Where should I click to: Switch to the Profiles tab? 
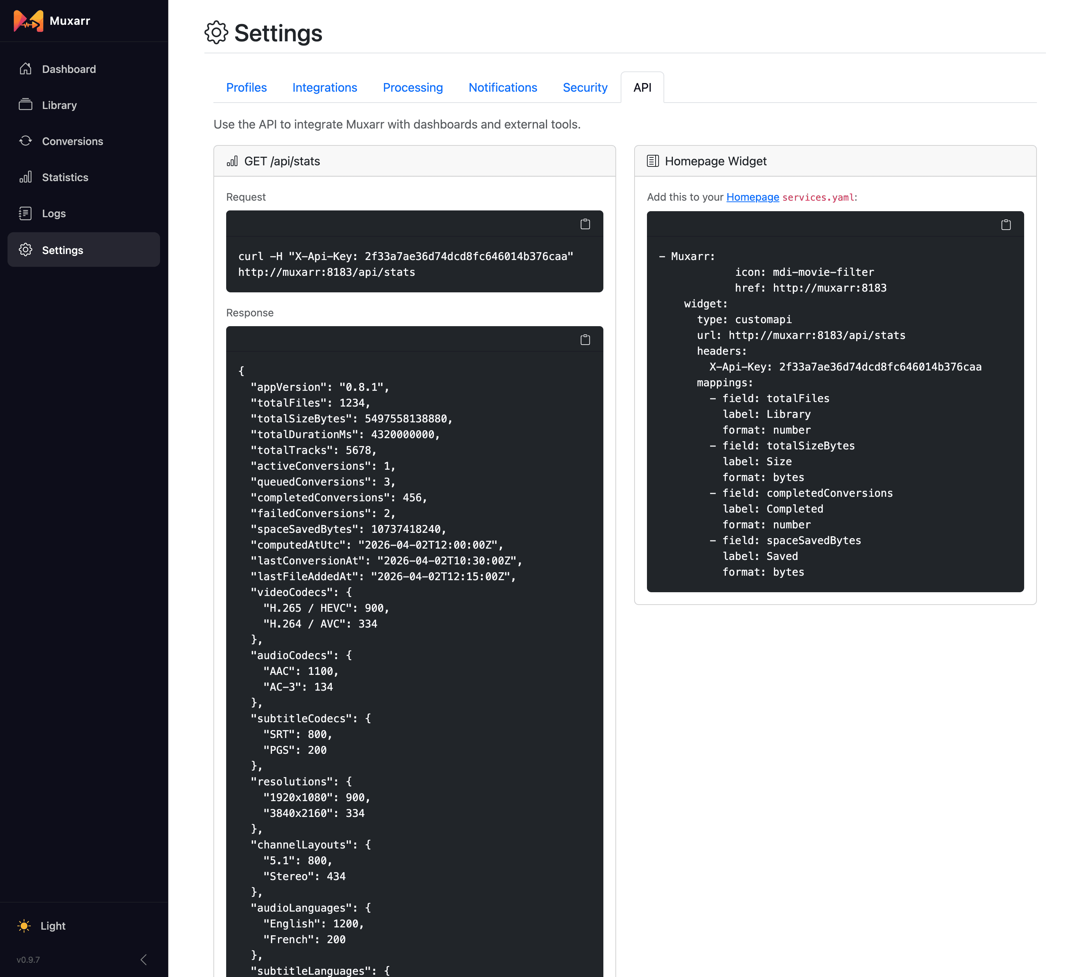pos(246,88)
